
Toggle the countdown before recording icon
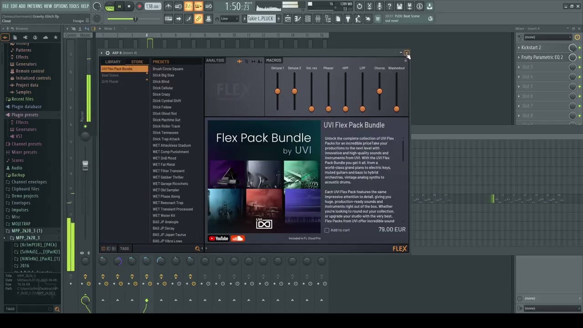188,6
